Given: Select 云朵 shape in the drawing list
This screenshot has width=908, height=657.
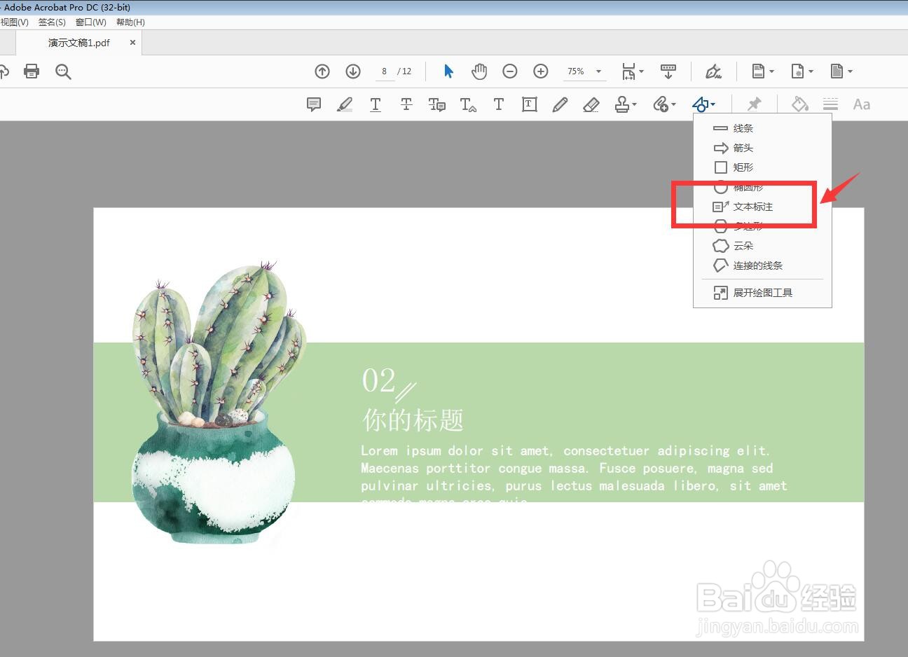Looking at the screenshot, I should tap(743, 246).
